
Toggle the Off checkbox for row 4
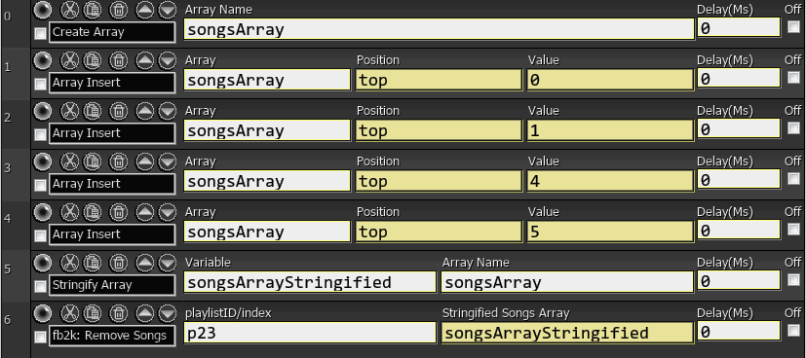click(793, 230)
